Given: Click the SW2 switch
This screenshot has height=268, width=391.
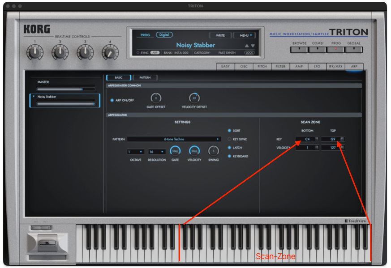Looking at the screenshot, I should [46, 228].
